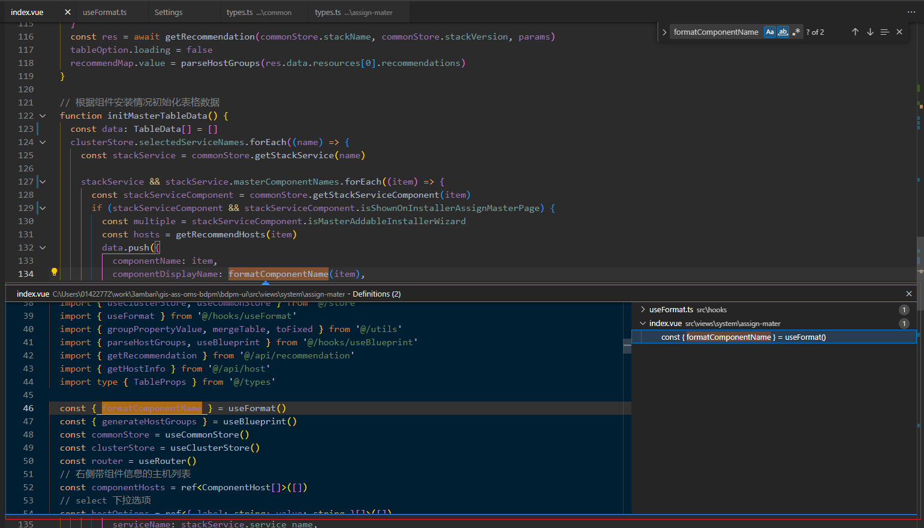The image size is (924, 528).
Task: Collapse fold at line 129
Action: (43, 208)
